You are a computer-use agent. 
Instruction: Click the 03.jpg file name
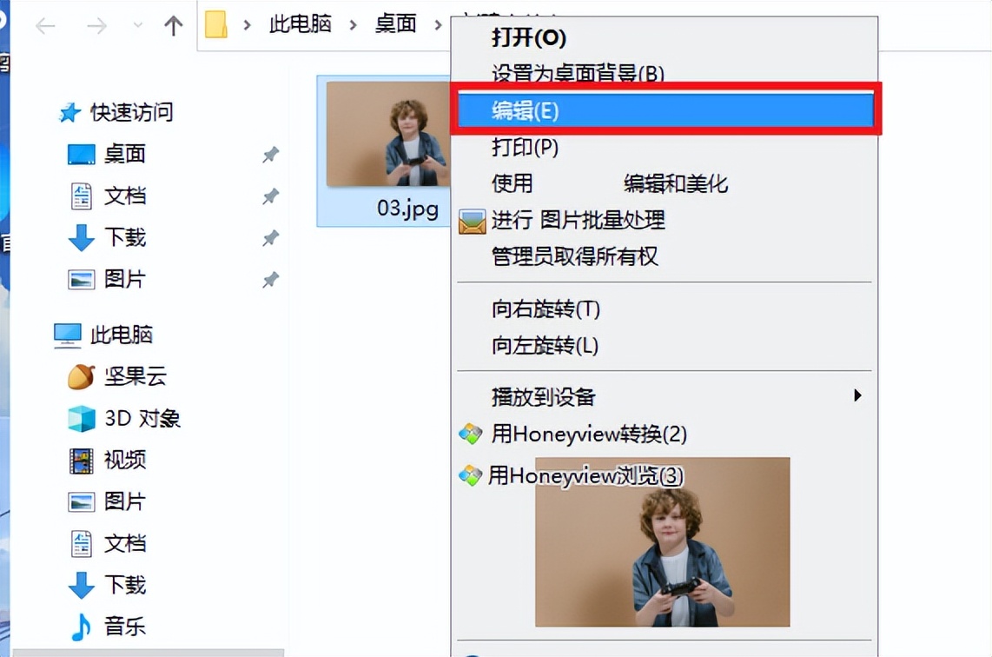407,209
